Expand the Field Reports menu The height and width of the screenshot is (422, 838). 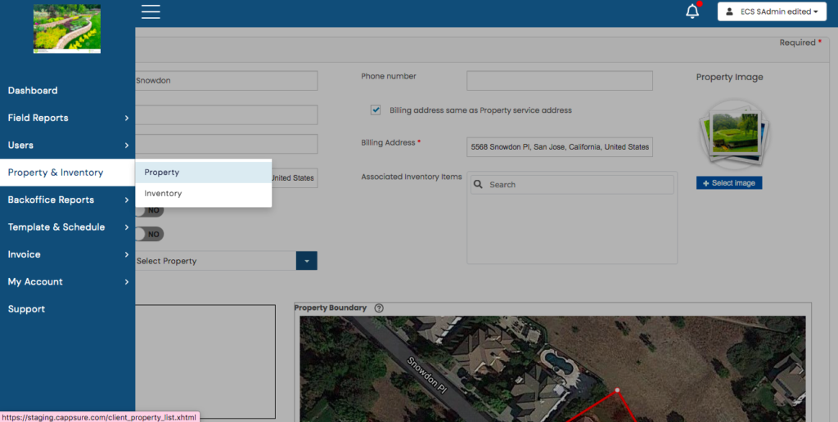[x=67, y=118]
